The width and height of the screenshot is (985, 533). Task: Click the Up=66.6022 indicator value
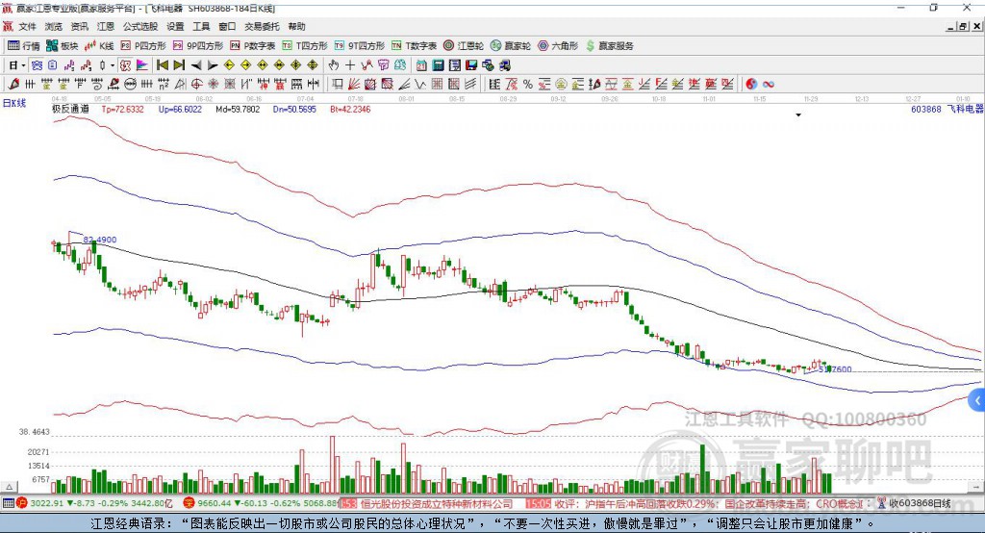tap(180, 109)
